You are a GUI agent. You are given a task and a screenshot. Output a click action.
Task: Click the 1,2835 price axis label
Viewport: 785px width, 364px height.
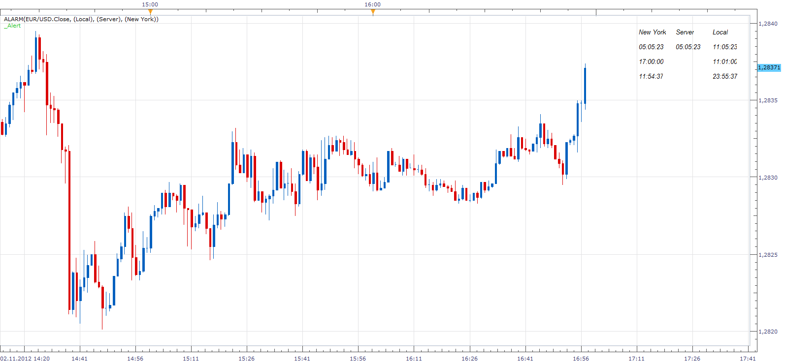point(768,100)
